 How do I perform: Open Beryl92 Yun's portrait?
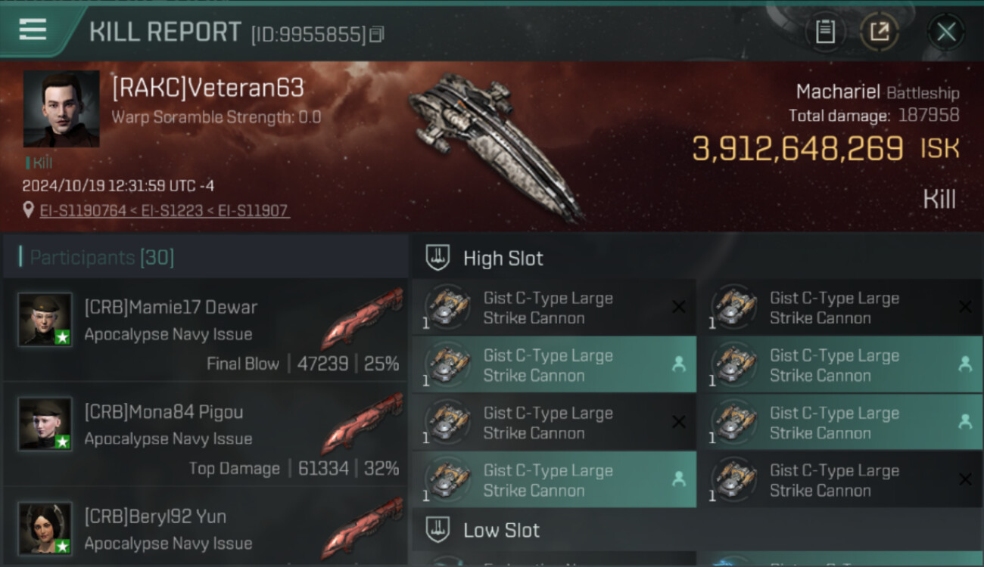[45, 528]
